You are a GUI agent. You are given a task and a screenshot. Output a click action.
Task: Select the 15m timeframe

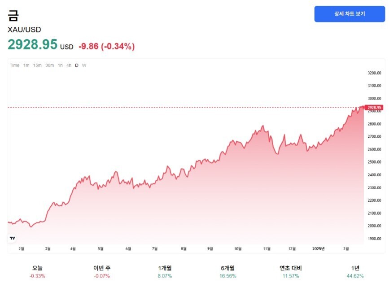click(38, 65)
